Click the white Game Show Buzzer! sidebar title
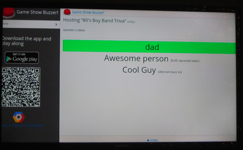Image resolution: width=243 pixels, height=150 pixels. point(37,12)
